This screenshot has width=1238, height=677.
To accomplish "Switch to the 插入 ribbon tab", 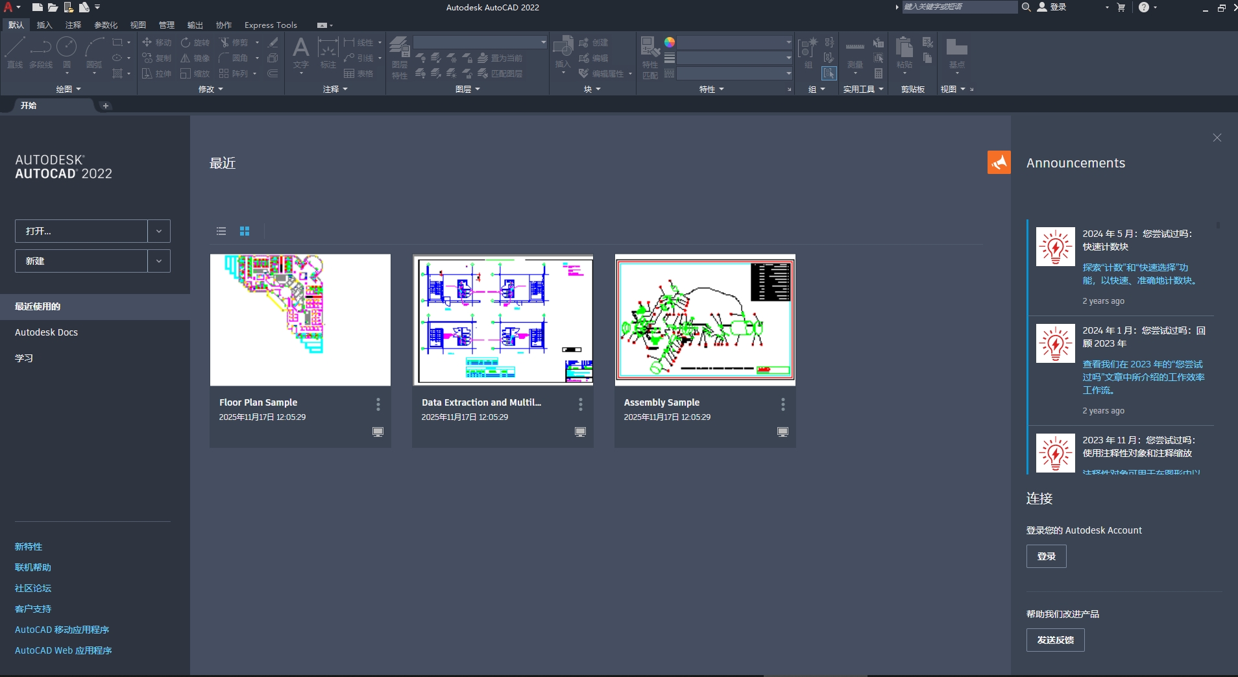I will tap(43, 25).
